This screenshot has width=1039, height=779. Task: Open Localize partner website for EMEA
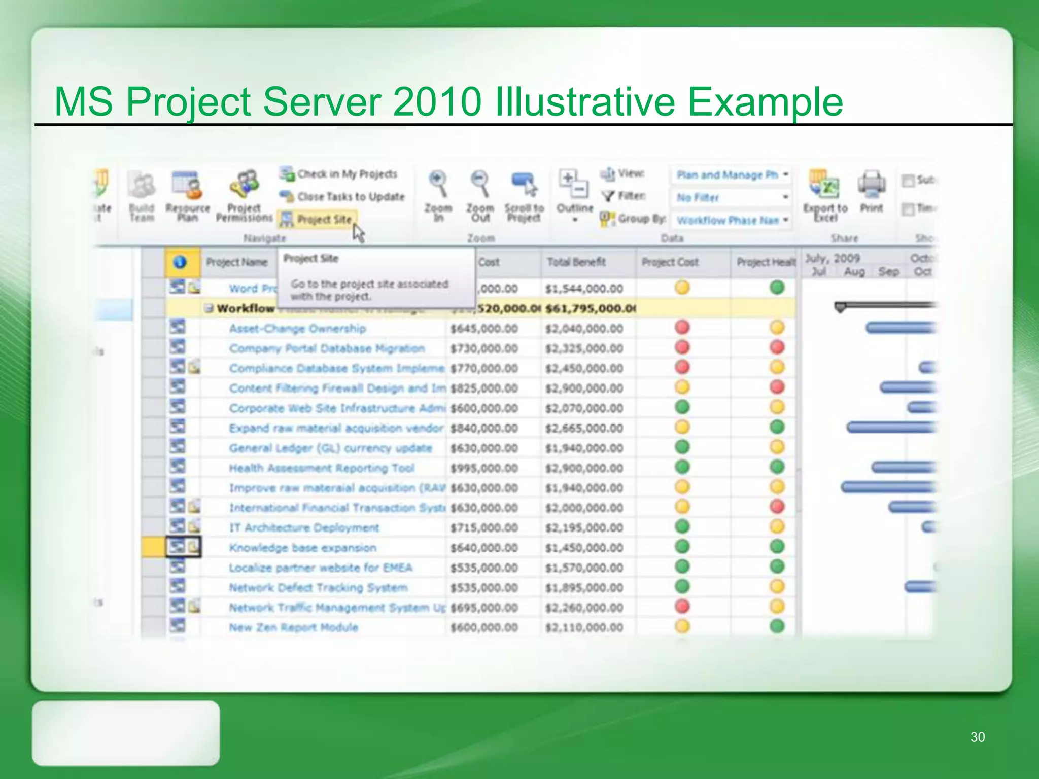[321, 568]
